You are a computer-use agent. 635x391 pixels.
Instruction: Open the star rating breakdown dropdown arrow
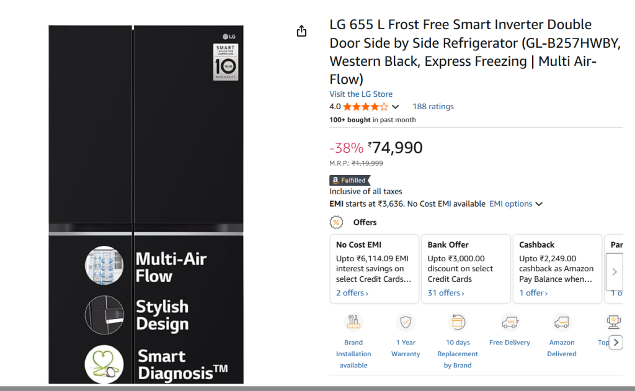396,107
